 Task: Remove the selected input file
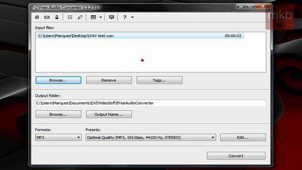pyautogui.click(x=109, y=80)
